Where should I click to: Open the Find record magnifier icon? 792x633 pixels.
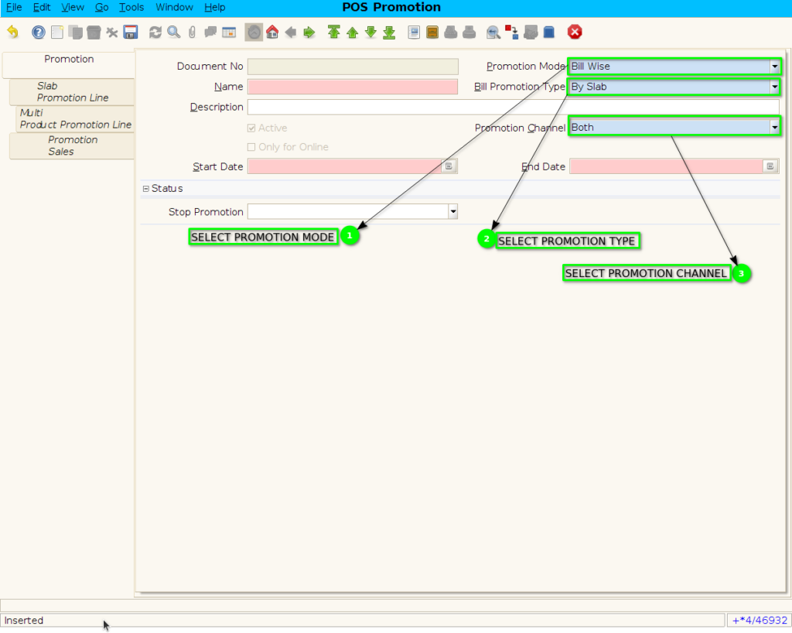click(174, 33)
